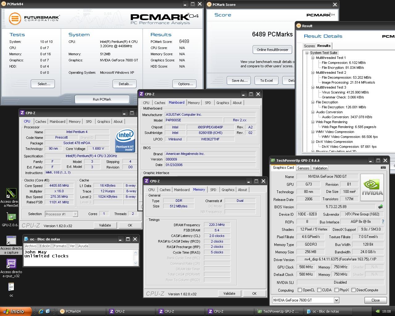This screenshot has width=395, height=316.
Task: Collapse the Audio Conversion tree node
Action: coord(313,112)
